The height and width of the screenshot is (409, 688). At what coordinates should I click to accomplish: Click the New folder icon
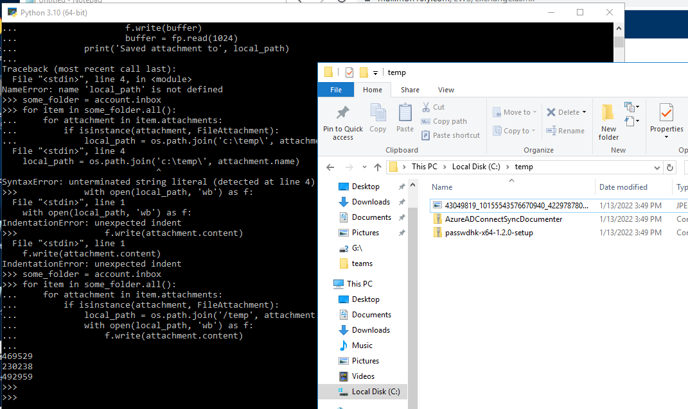pos(608,113)
